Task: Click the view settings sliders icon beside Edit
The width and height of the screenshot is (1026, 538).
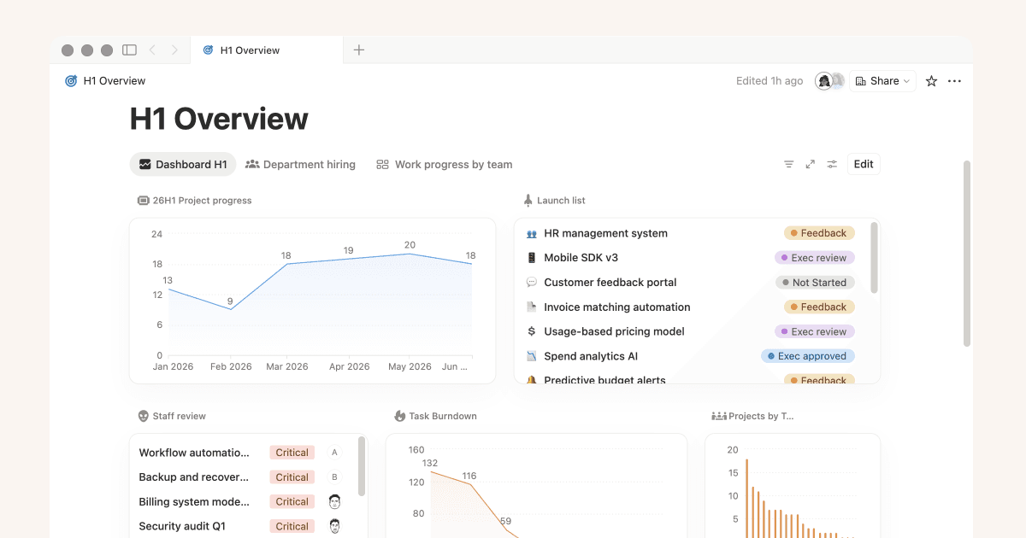Action: (x=831, y=163)
